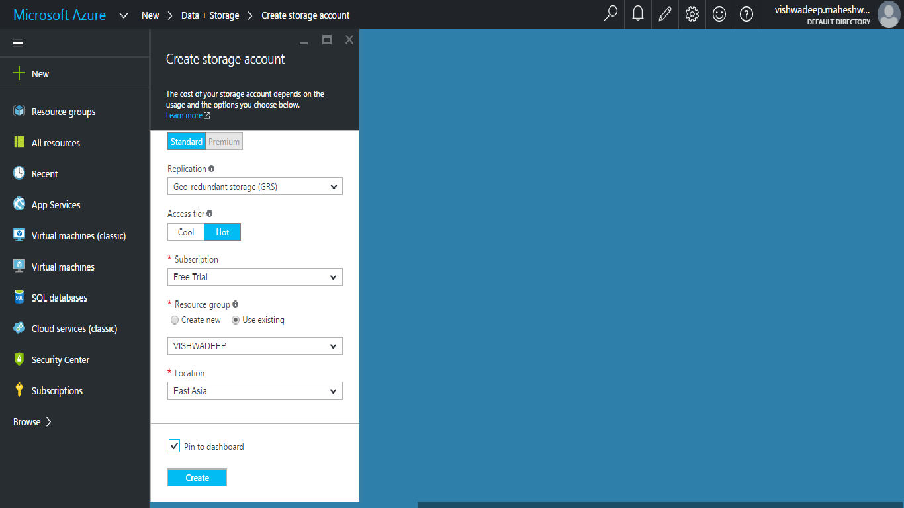Click the Virtual machines monitor icon

click(x=19, y=266)
